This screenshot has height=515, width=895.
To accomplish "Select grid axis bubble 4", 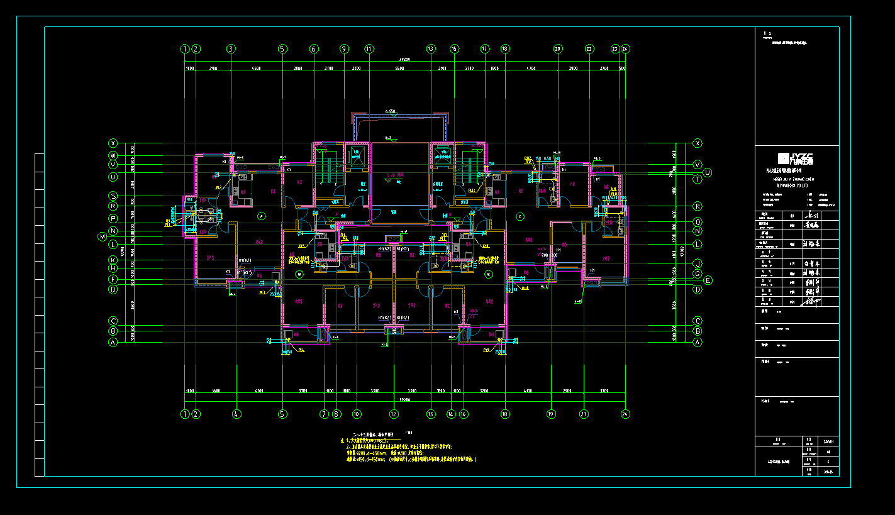I will click(236, 414).
